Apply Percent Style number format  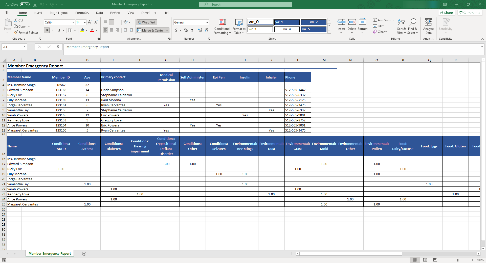coord(186,30)
